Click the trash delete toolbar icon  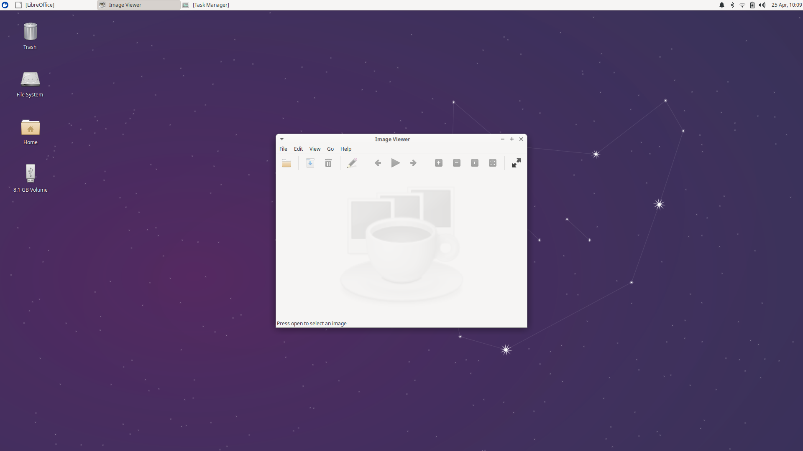point(328,163)
